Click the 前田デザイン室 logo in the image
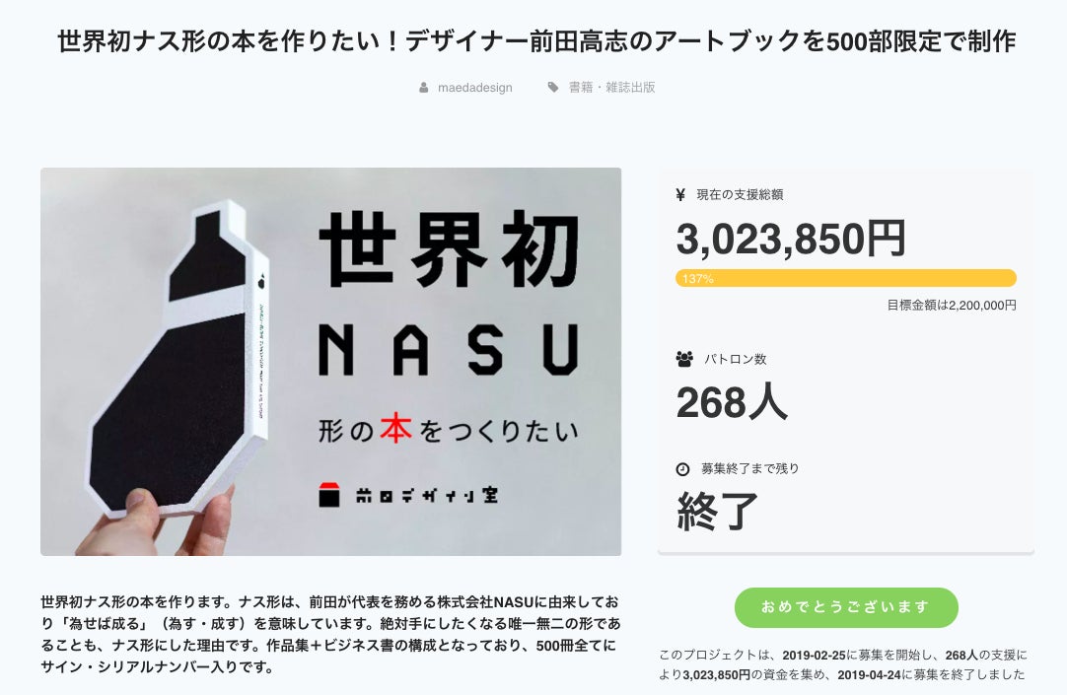 (407, 495)
